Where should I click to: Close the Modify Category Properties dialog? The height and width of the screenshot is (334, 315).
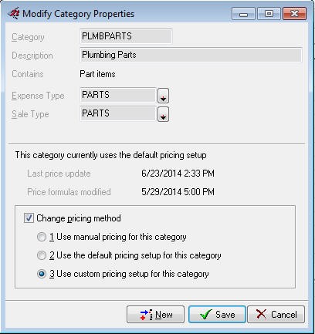tap(294, 14)
